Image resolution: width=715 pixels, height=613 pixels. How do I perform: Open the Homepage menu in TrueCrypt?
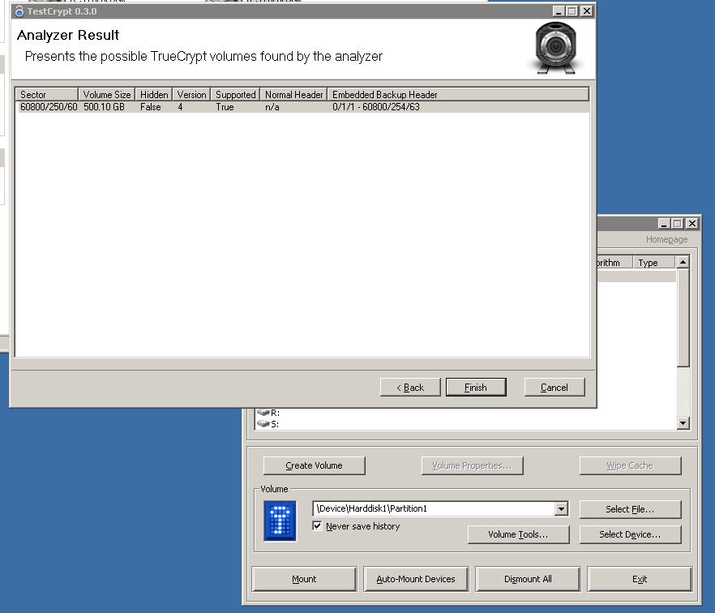coord(666,239)
